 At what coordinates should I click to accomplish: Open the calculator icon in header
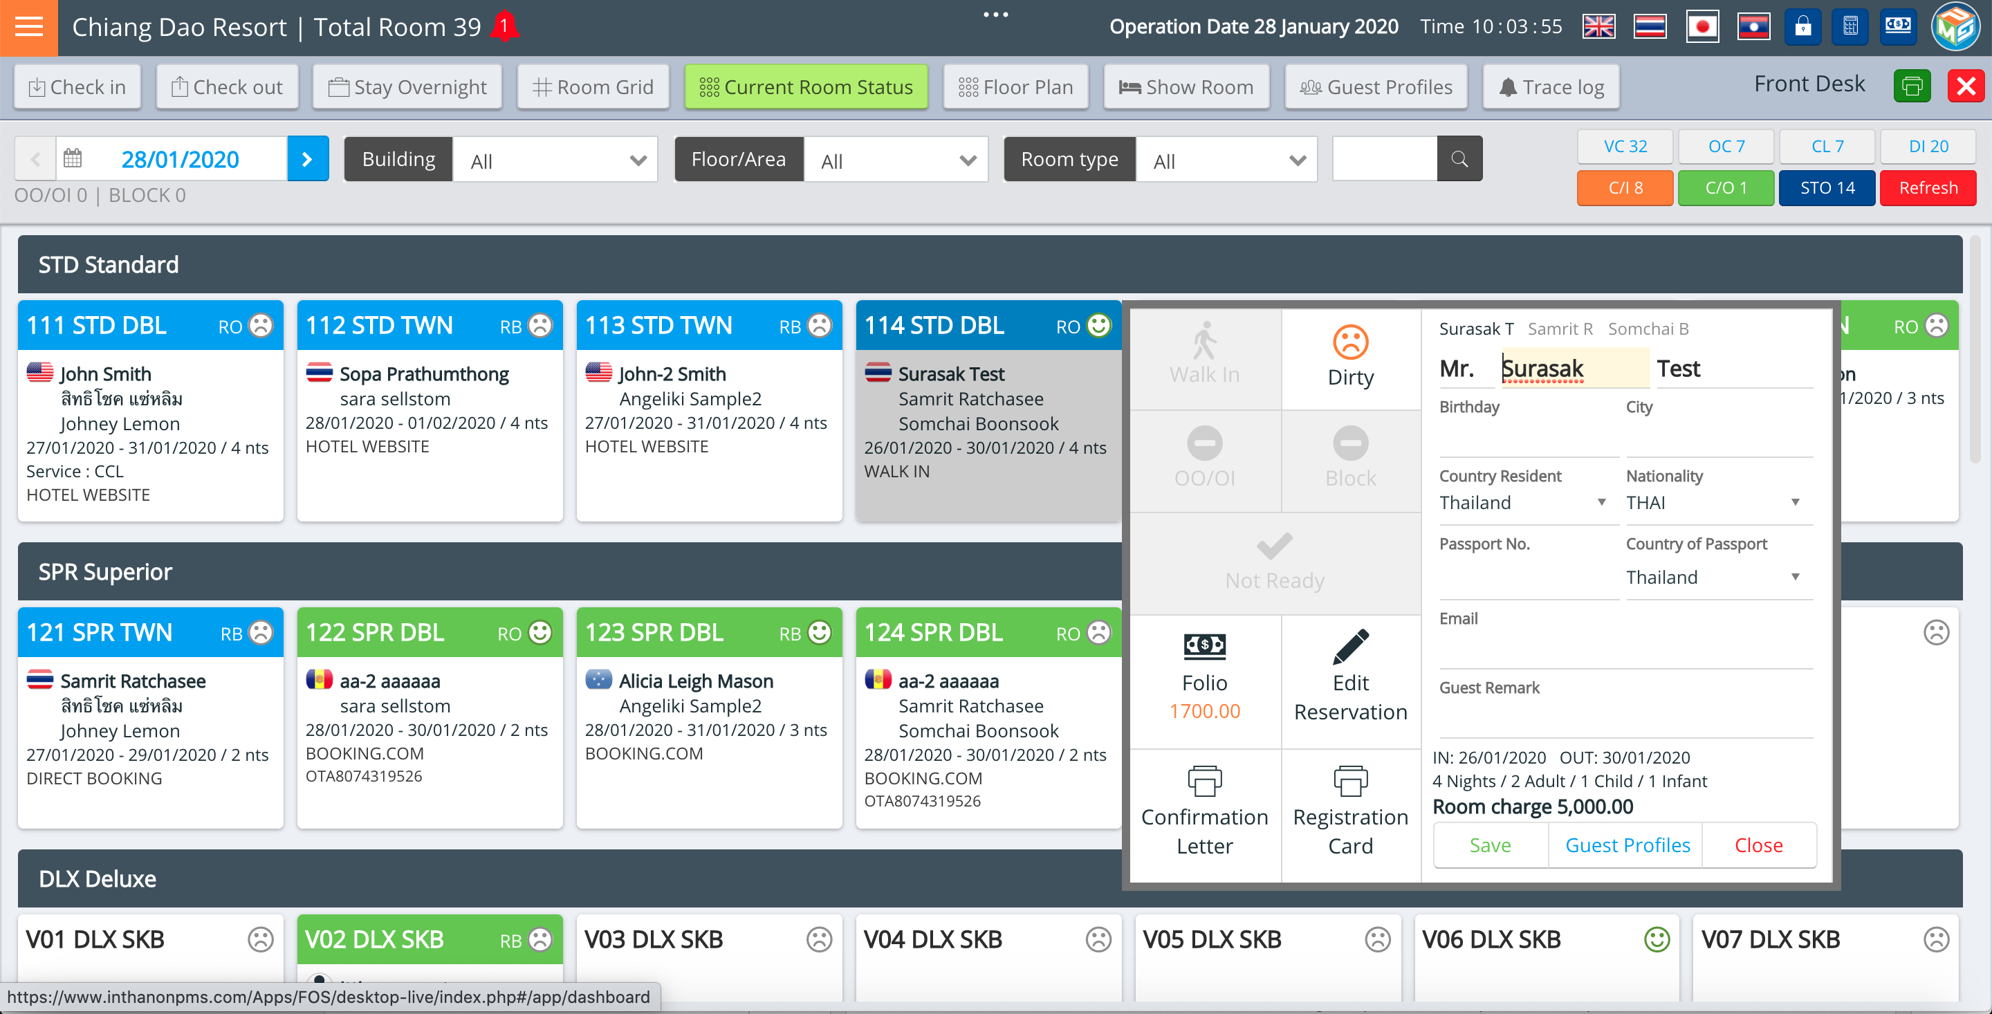point(1850,27)
